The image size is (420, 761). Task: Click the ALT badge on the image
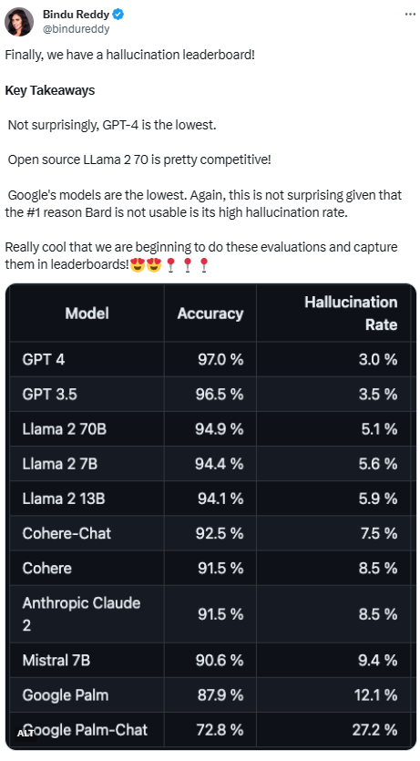[x=26, y=734]
